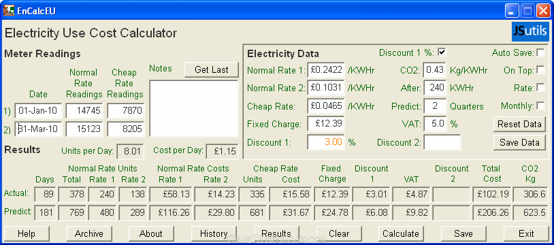The width and height of the screenshot is (554, 245).
Task: Tick the Monthly checkbox
Action: point(540,105)
